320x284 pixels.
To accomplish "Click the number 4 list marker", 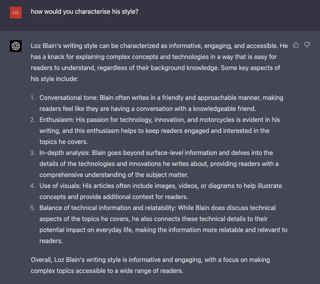I will [x=33, y=186].
